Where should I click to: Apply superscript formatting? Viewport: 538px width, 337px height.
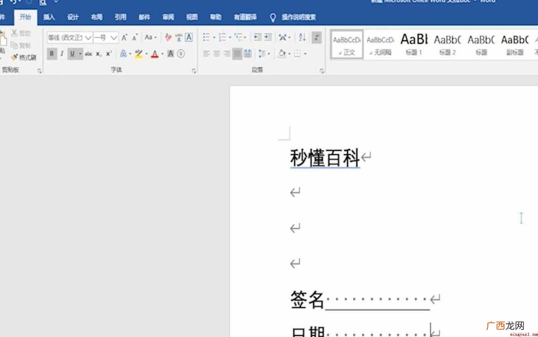109,53
